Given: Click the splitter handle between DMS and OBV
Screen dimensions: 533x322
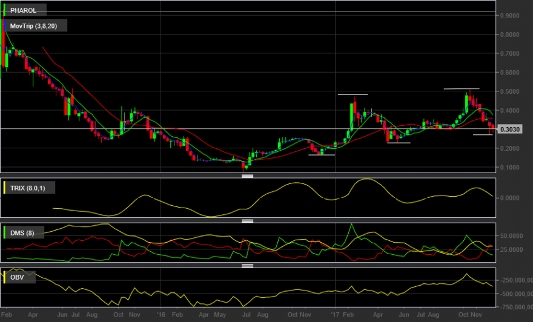Looking at the screenshot, I should 248,266.
